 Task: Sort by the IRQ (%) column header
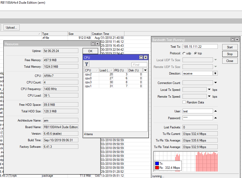pyautogui.click(x=121, y=70)
